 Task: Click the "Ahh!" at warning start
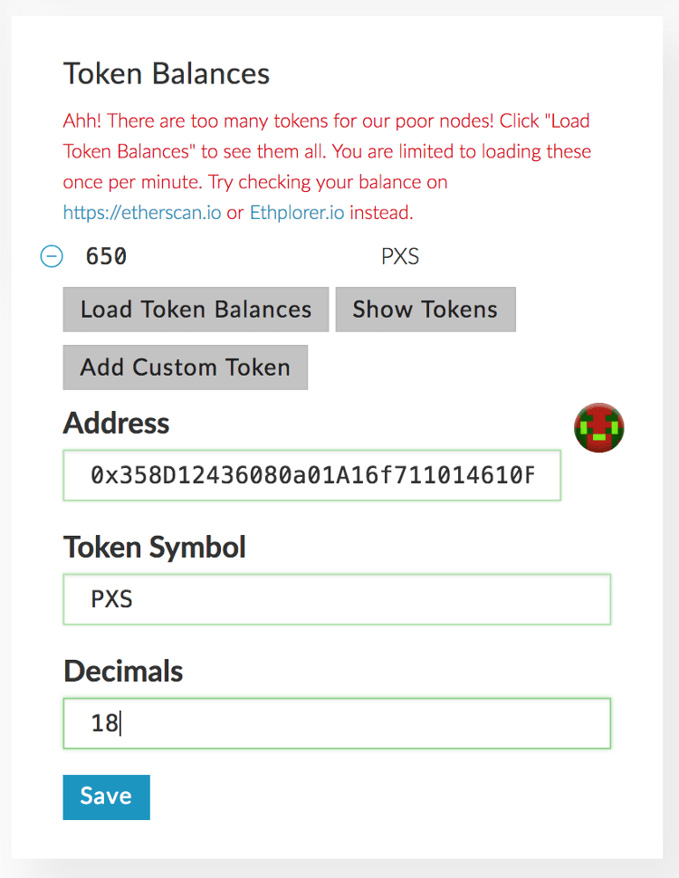(x=83, y=120)
